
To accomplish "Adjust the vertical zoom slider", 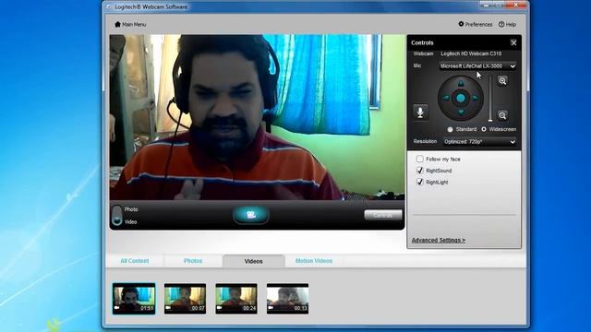I will (x=490, y=99).
